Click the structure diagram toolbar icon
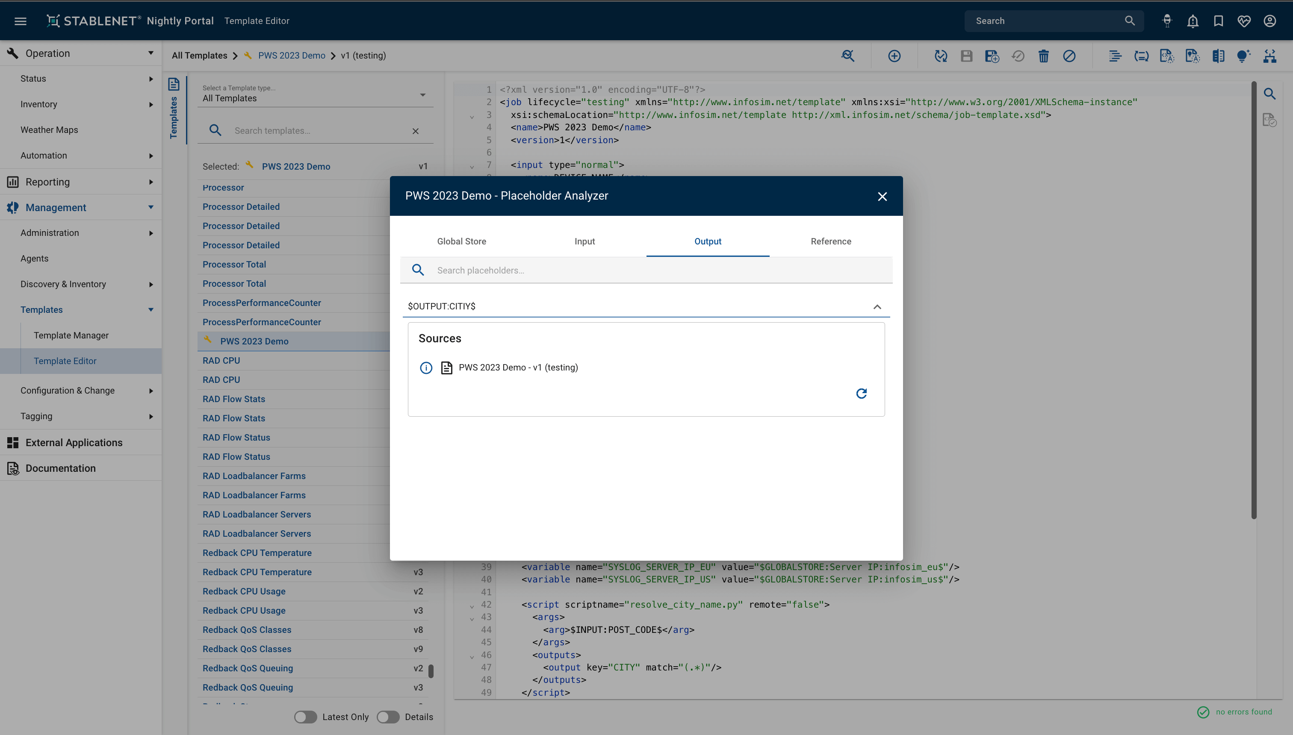This screenshot has height=735, width=1293. [1270, 56]
